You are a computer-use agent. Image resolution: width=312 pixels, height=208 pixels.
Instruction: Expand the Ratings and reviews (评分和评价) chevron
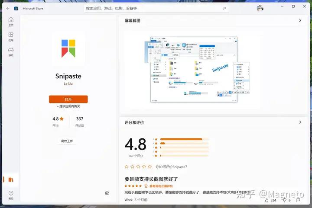(300, 122)
